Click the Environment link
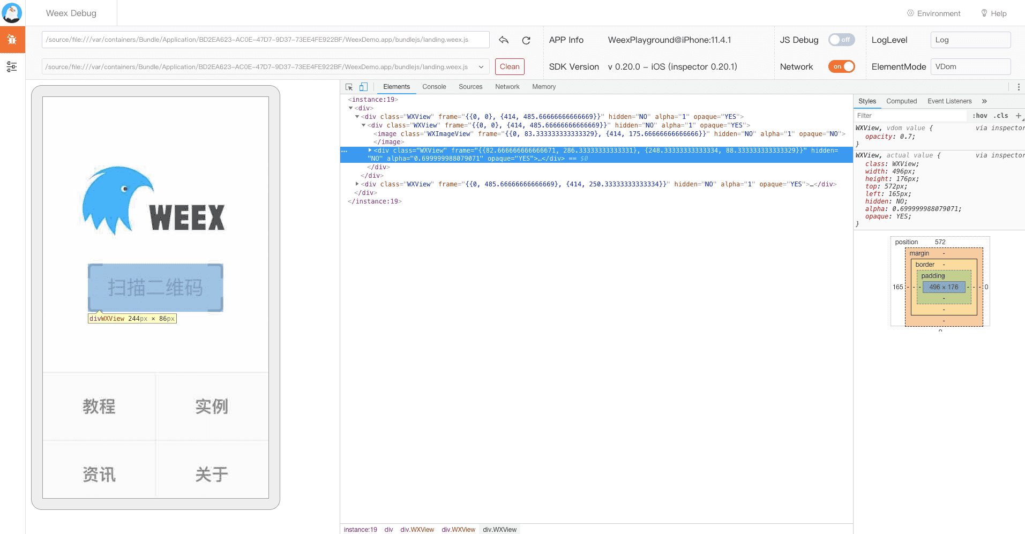The width and height of the screenshot is (1025, 534). pyautogui.click(x=933, y=13)
